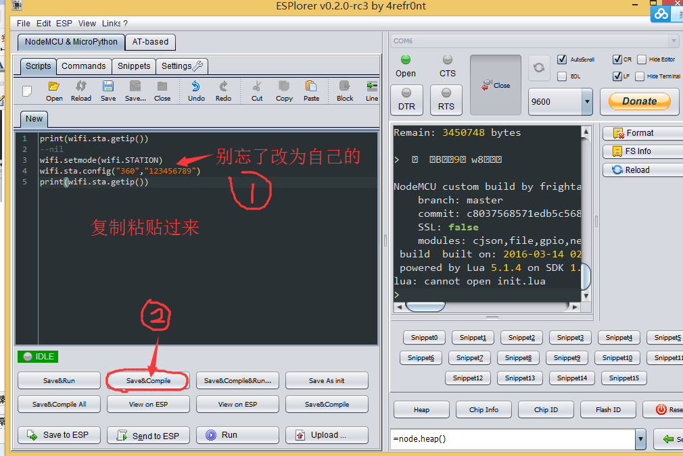
Task: Open the COM6 port dropdown
Action: coord(674,41)
